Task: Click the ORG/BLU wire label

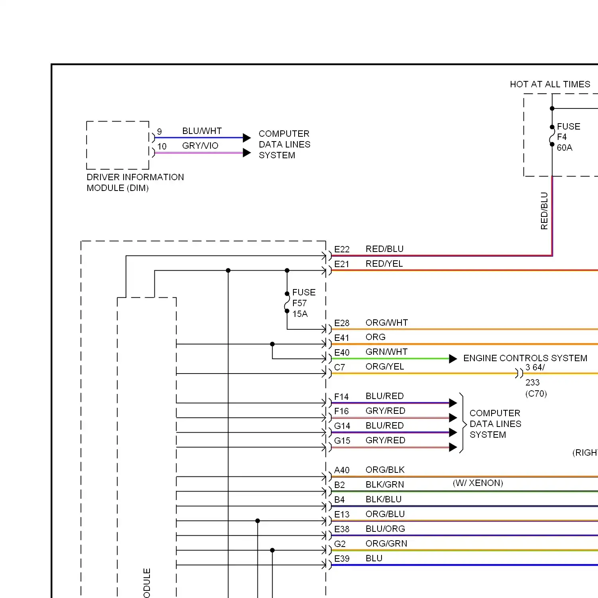Action: click(385, 514)
